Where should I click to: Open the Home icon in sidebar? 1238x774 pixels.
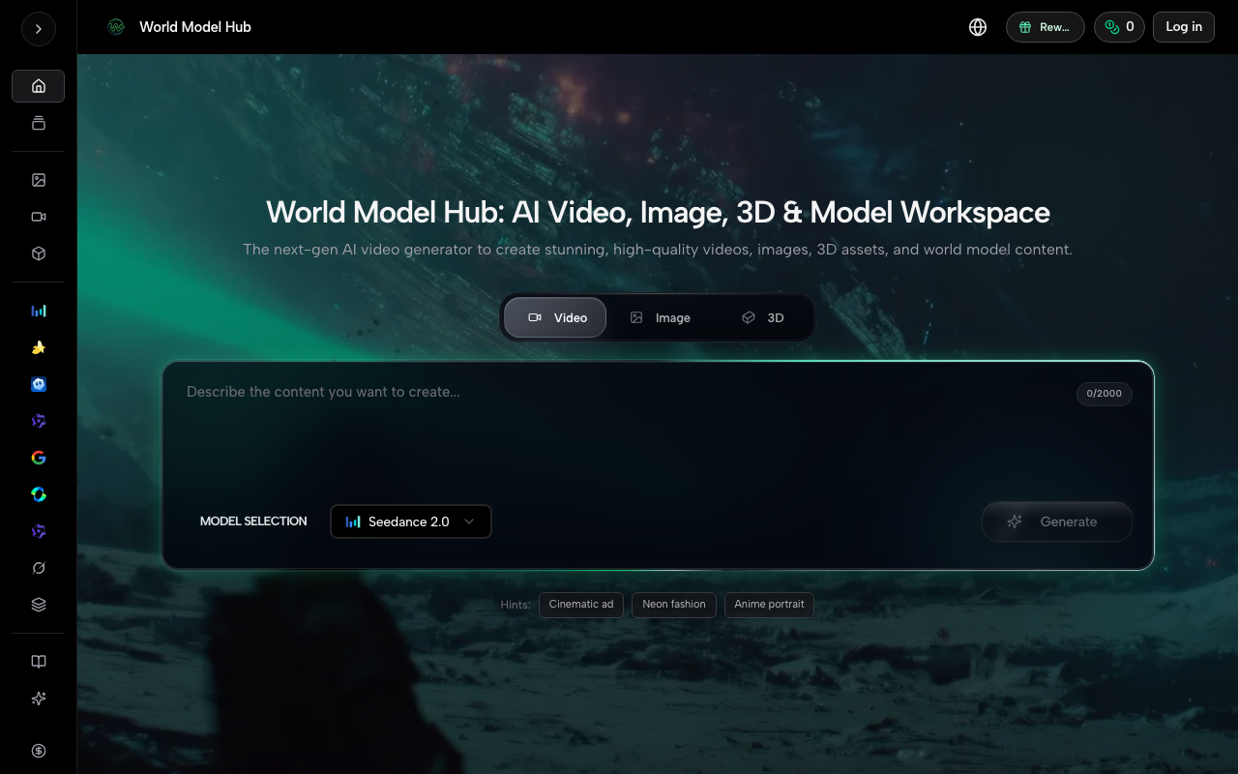coord(39,86)
